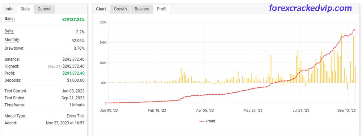
Task: Click the Gain label
Action: (10, 19)
